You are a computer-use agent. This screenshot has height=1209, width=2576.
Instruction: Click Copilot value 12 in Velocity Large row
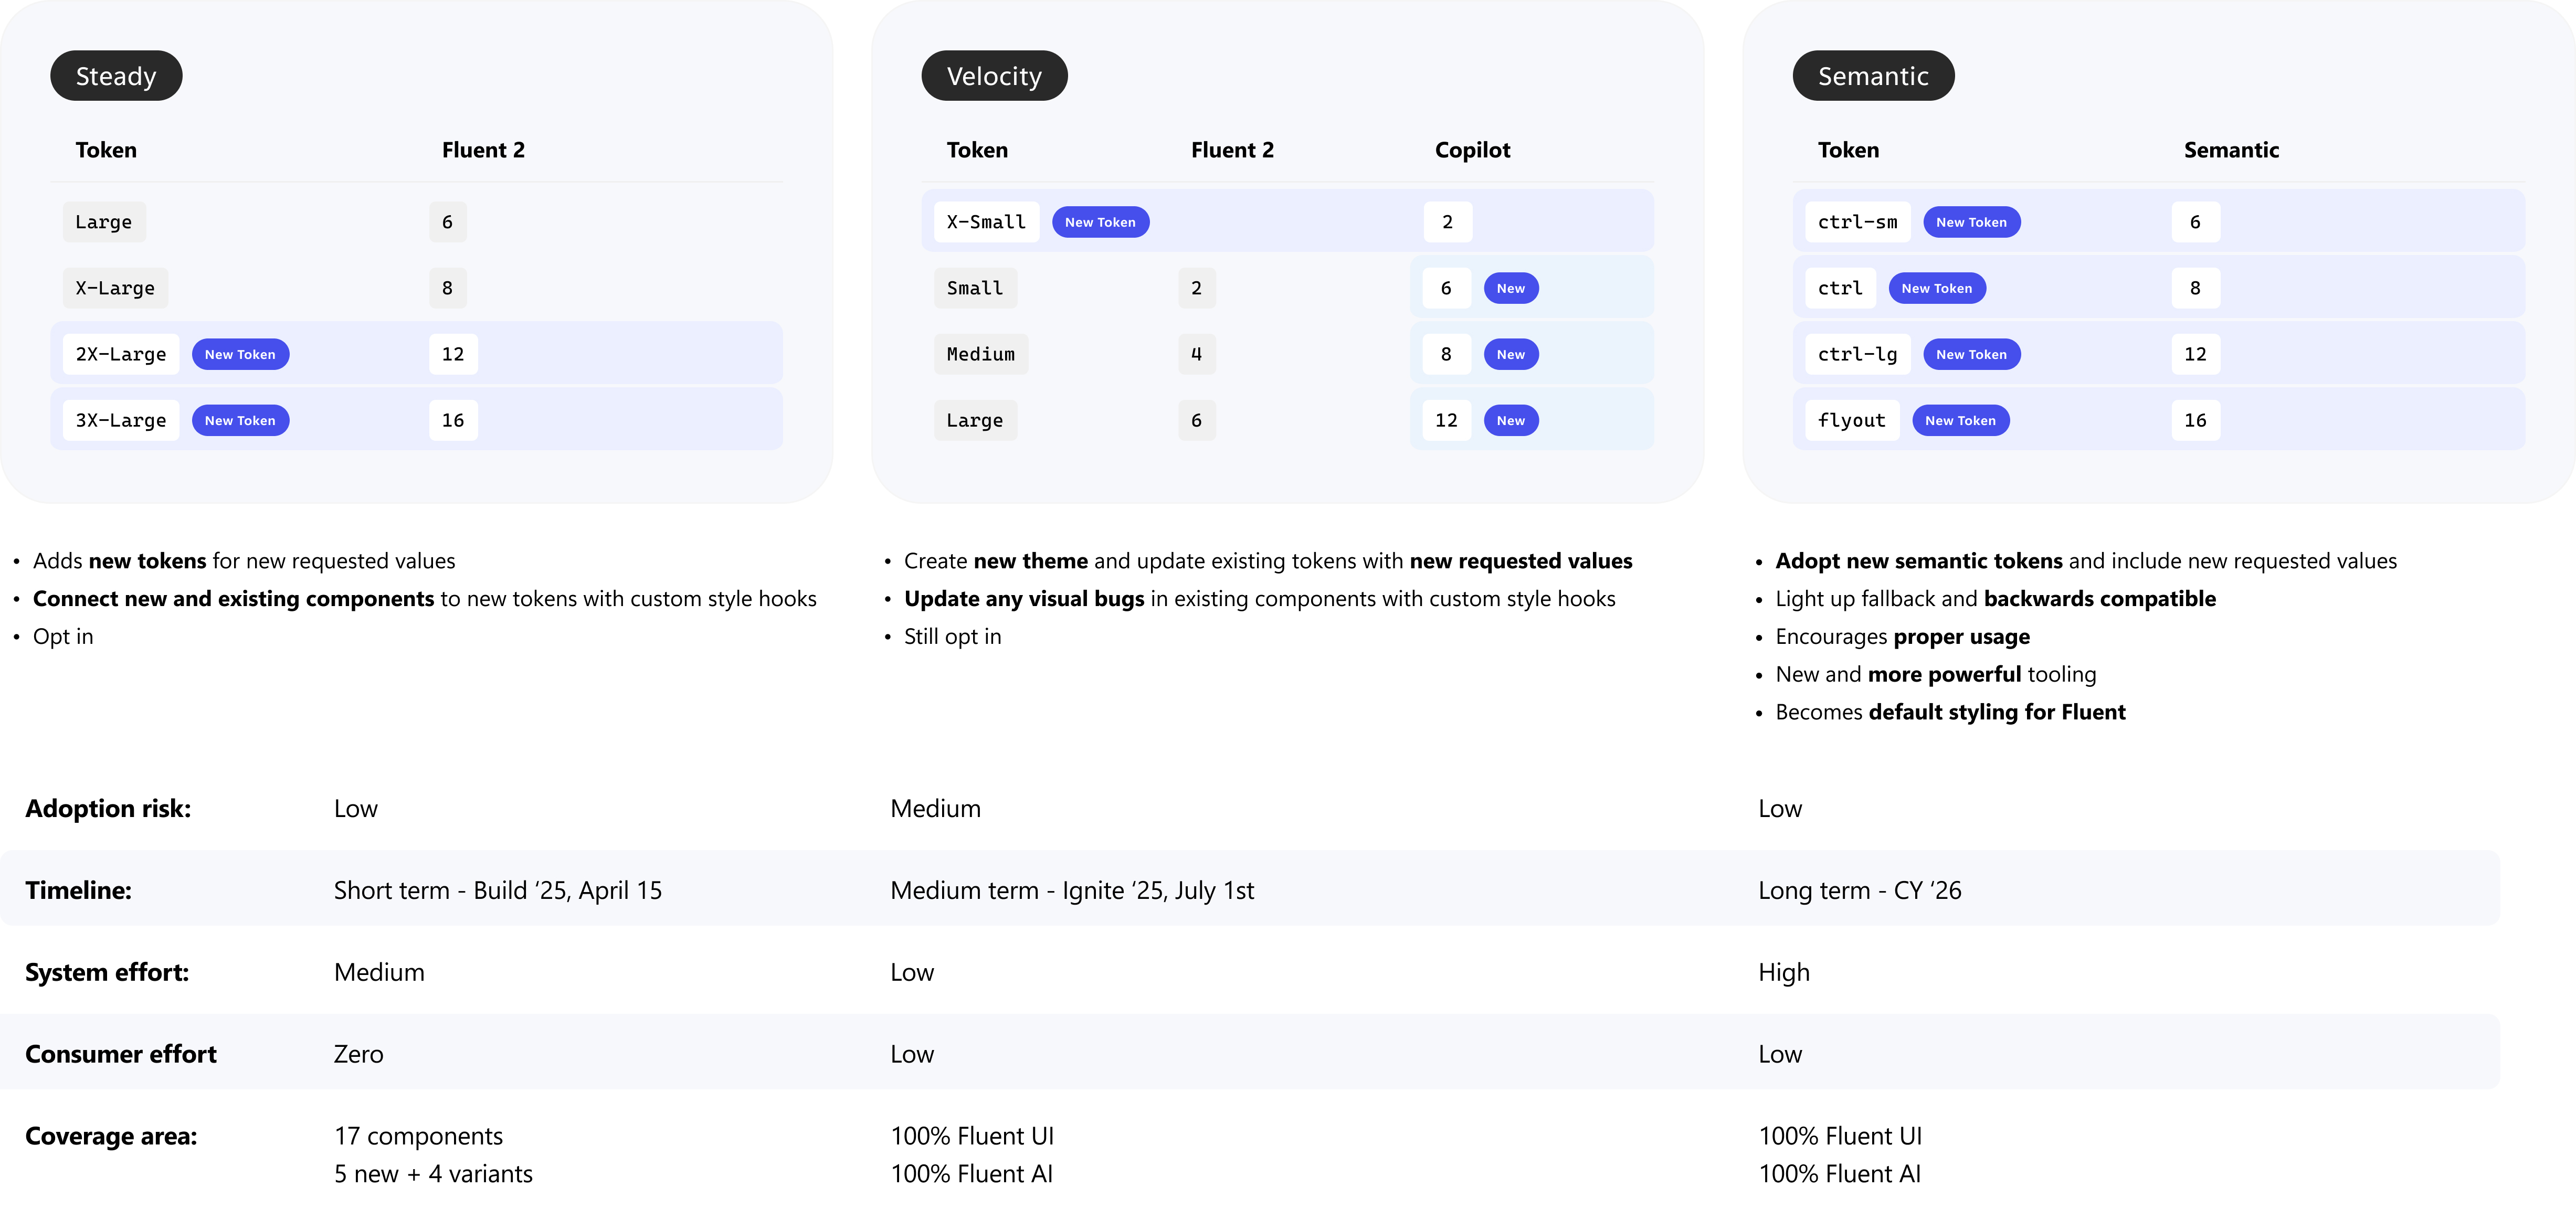coord(1446,420)
